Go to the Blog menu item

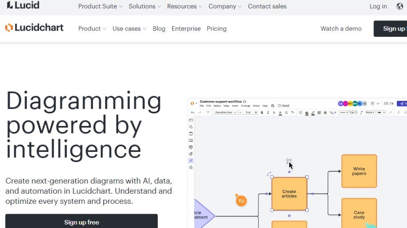tap(159, 28)
